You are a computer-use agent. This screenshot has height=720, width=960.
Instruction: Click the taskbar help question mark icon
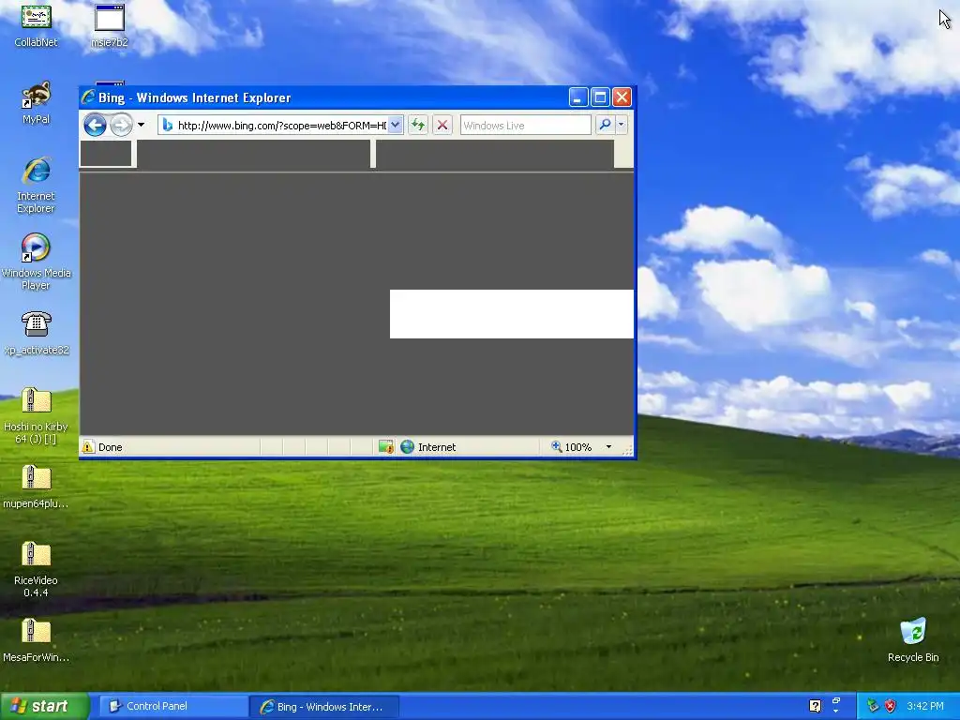coord(815,706)
